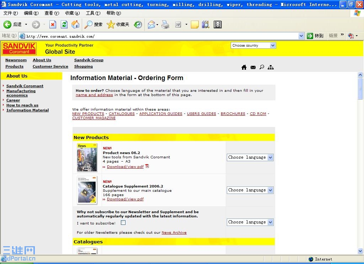Image resolution: width=364 pixels, height=264 pixels.
Task: Click the PDF toolbar icon near Links
Action: (351, 36)
